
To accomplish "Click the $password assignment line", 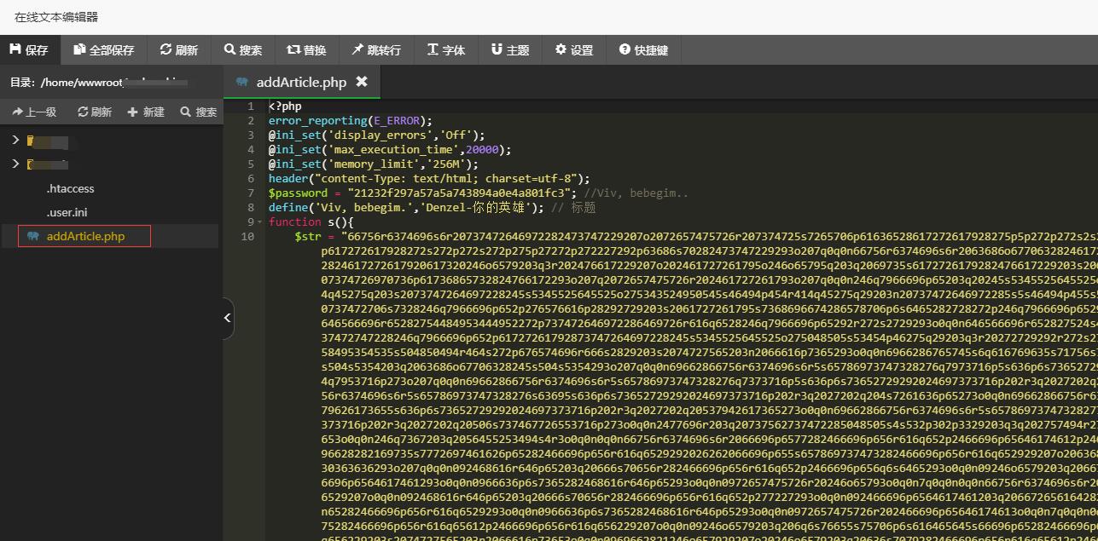I will (478, 193).
